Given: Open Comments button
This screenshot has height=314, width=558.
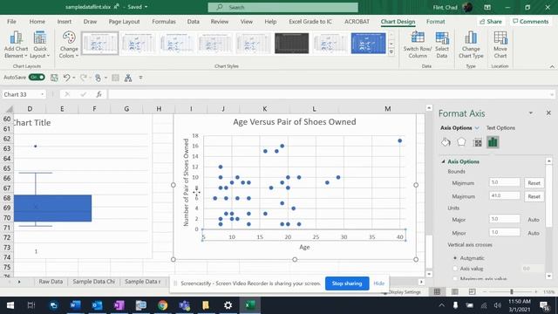Looking at the screenshot, I should pos(531,21).
